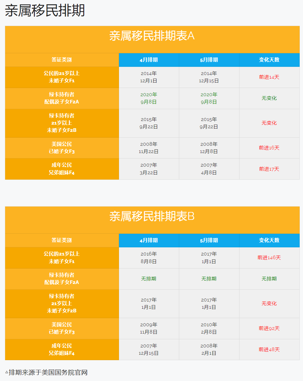This screenshot has width=303, height=381.
Task: Click 5月排期 column header in table B
Action: coord(209,240)
